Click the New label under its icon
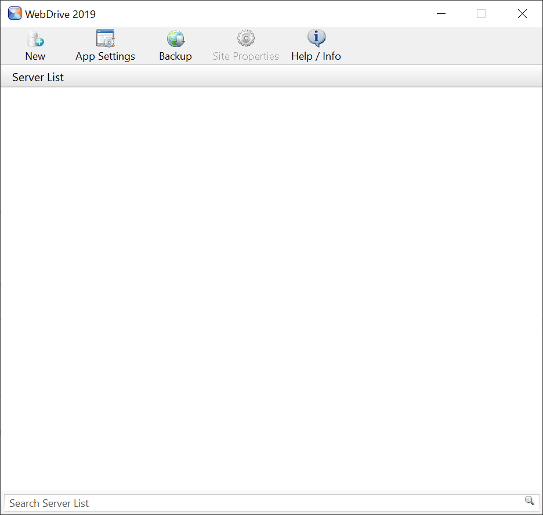 click(35, 56)
